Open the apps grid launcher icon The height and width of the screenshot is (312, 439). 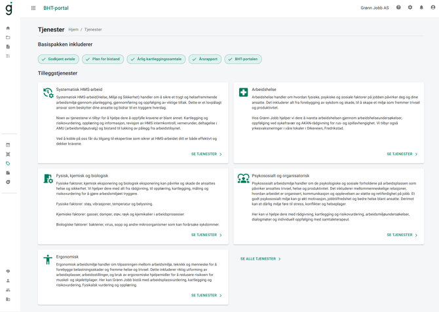click(33, 9)
